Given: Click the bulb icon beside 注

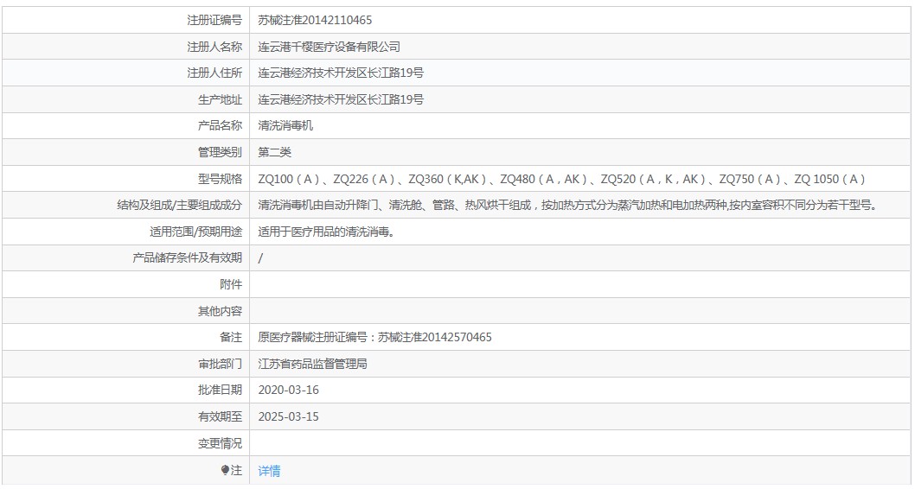Looking at the screenshot, I should (225, 470).
